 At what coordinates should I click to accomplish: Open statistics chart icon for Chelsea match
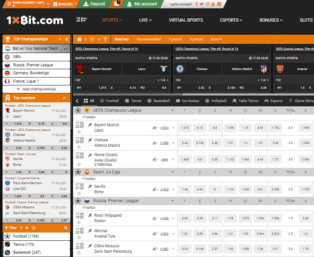coord(154,143)
